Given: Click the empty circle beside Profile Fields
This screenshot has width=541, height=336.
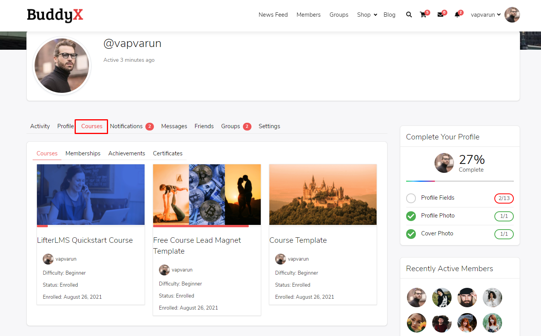Looking at the screenshot, I should point(411,198).
